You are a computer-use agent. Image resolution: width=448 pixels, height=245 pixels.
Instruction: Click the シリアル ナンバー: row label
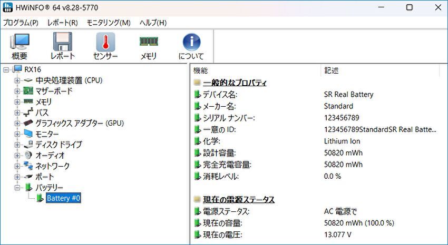pos(229,118)
